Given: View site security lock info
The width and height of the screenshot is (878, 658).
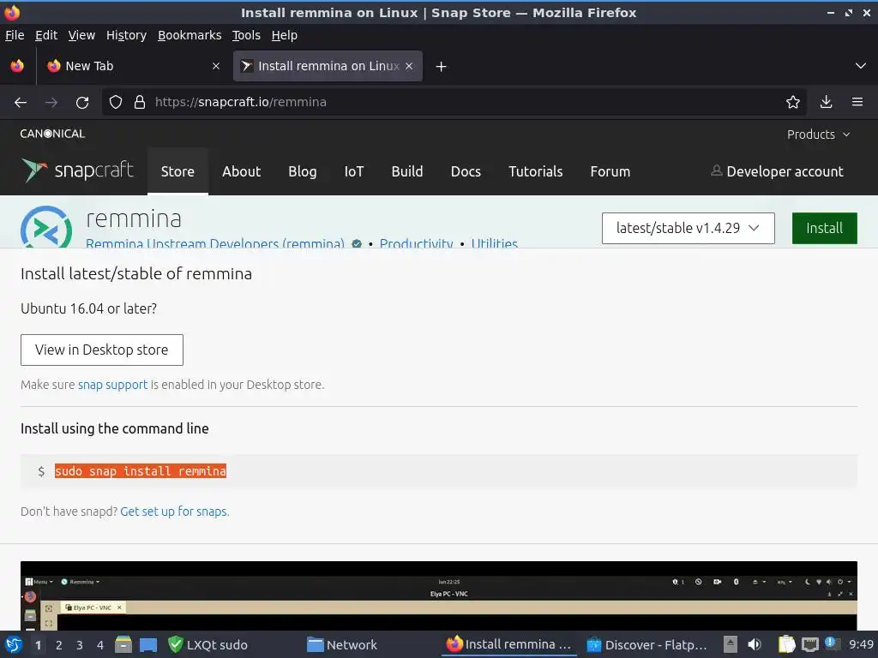Looking at the screenshot, I should [x=140, y=103].
